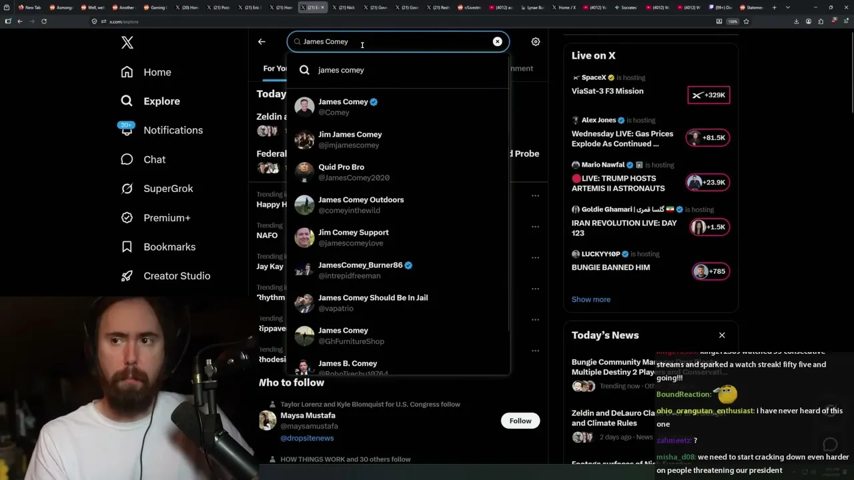The image size is (854, 480).
Task: Open more options for the NAFO trend
Action: (x=535, y=227)
